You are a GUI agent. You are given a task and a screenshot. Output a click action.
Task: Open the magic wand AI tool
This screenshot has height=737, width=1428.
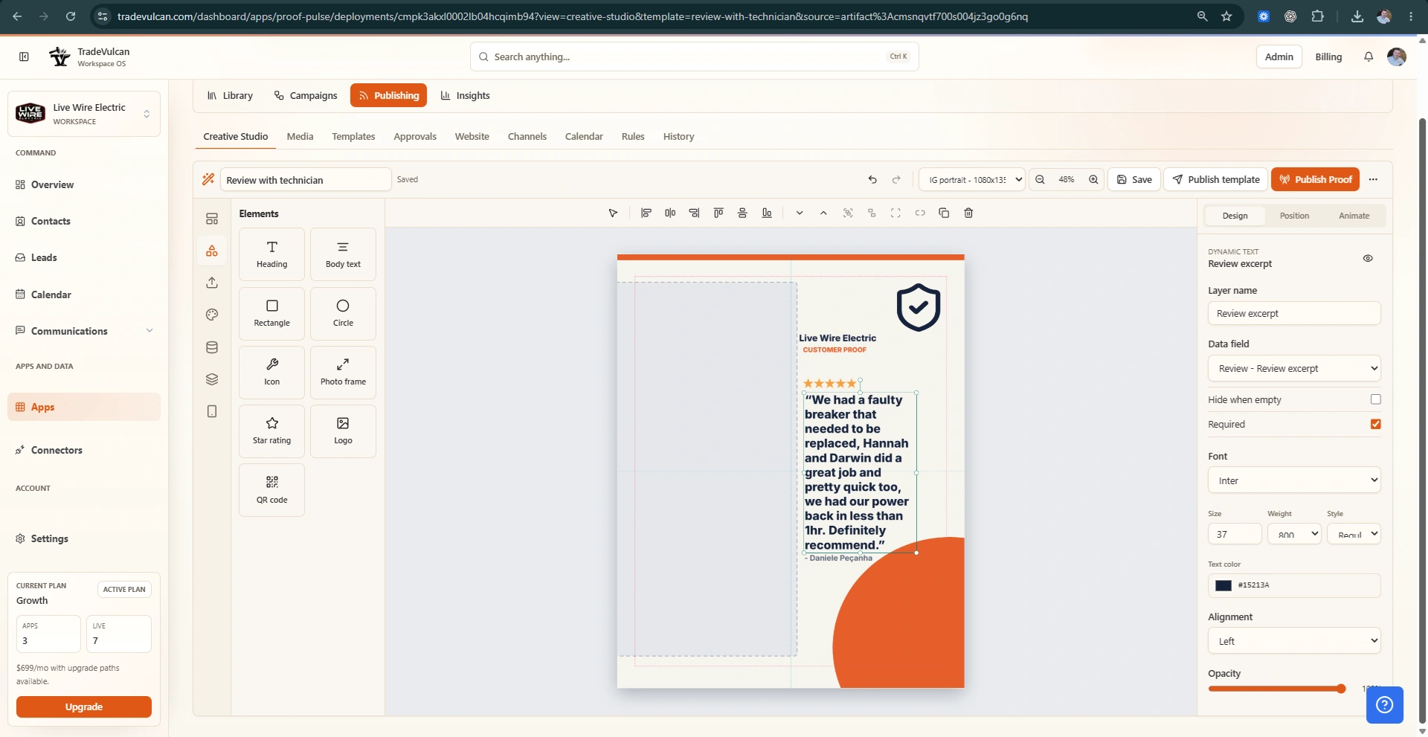tap(208, 179)
